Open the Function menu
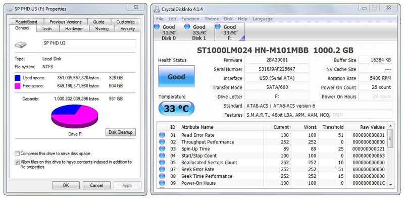404x199 pixels. pyautogui.click(x=190, y=19)
